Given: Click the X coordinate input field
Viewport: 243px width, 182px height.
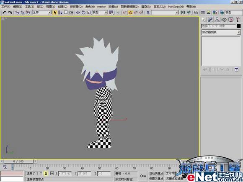Looking at the screenshot, I should click(x=65, y=174).
